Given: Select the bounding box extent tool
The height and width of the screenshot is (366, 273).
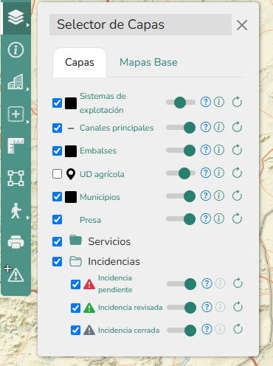Looking at the screenshot, I should click(15, 178).
